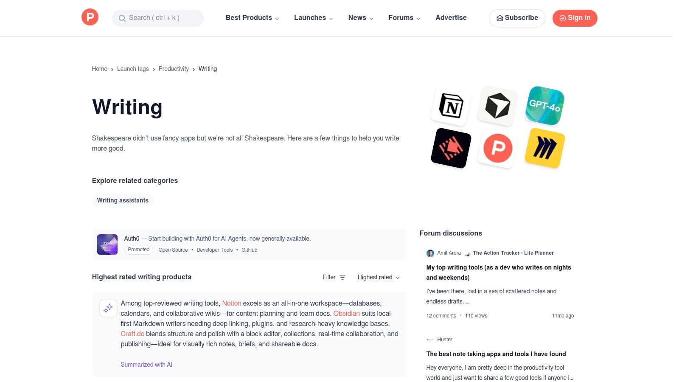Click Amit Arora's profile avatar

(430, 253)
